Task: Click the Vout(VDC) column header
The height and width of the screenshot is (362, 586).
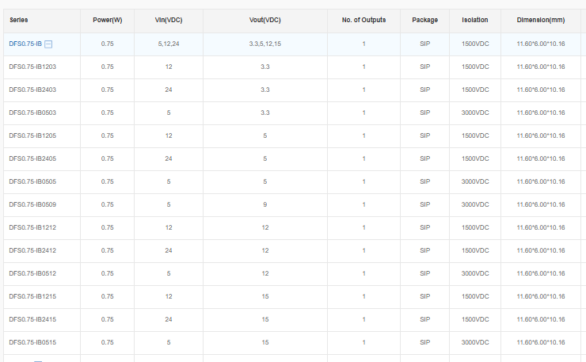Action: (265, 20)
